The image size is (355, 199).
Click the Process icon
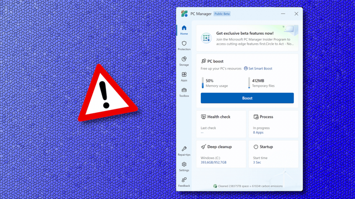click(256, 117)
